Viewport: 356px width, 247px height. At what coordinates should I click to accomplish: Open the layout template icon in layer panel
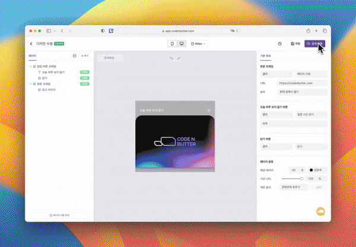(x=75, y=56)
